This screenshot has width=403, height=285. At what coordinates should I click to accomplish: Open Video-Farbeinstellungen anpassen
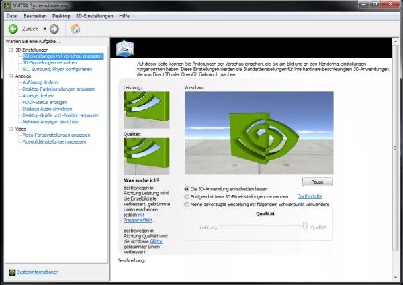point(56,135)
